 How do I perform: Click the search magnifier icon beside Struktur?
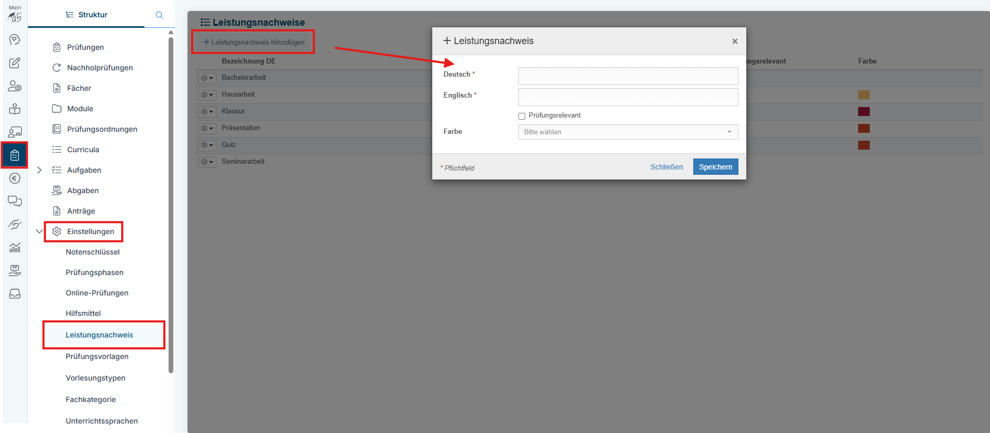[159, 15]
